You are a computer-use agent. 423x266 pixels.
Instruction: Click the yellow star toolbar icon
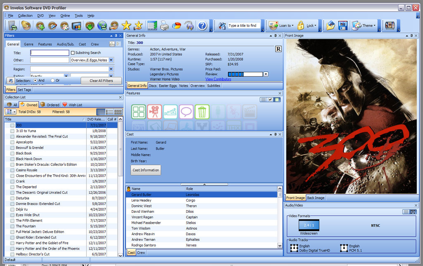(126, 26)
